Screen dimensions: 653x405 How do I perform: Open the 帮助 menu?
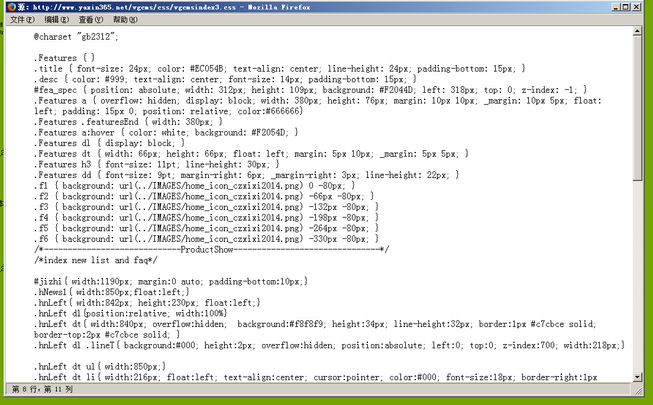tap(125, 20)
